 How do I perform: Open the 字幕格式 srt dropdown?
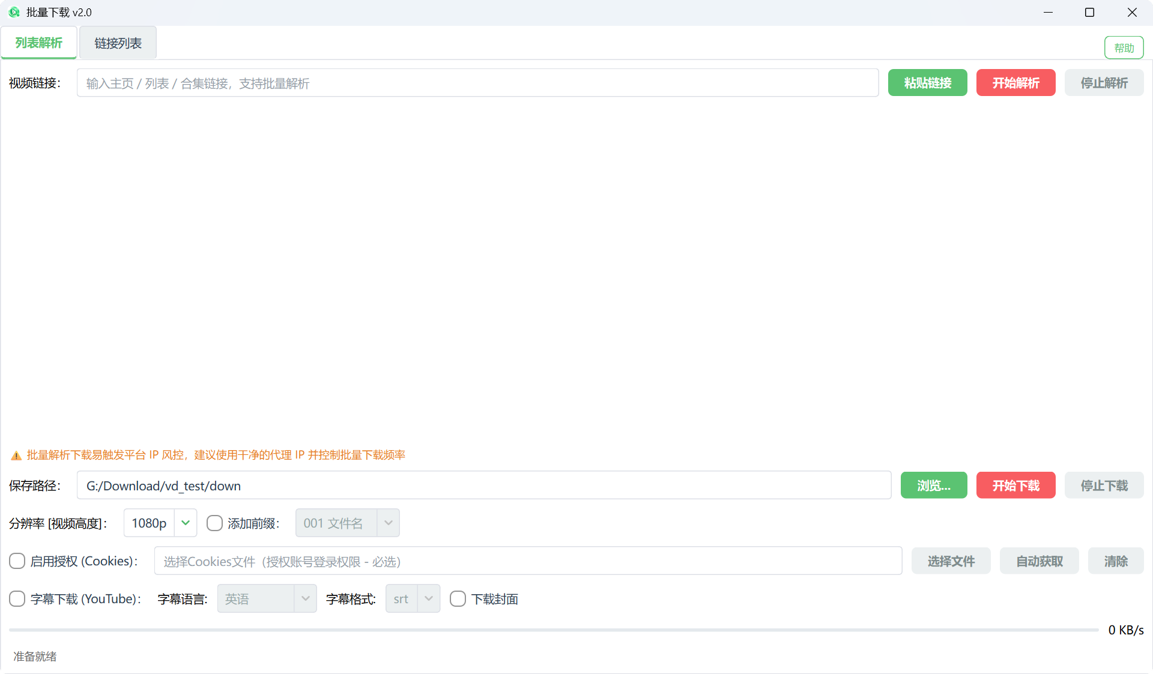click(x=413, y=599)
